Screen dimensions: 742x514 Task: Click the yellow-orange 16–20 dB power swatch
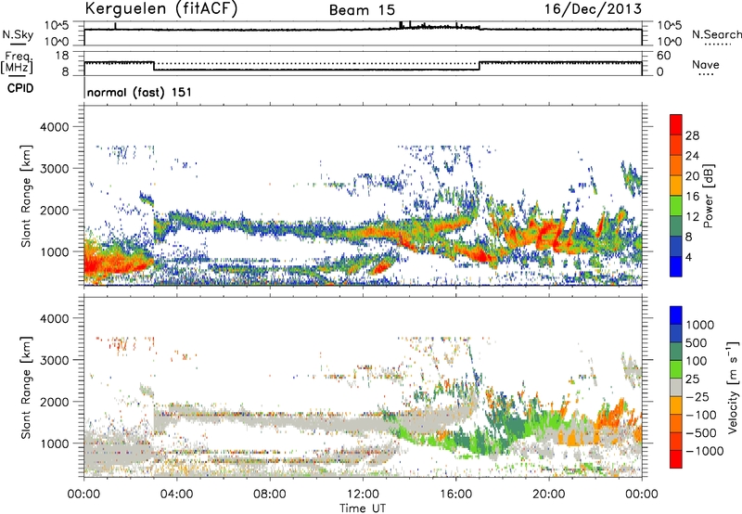point(676,186)
